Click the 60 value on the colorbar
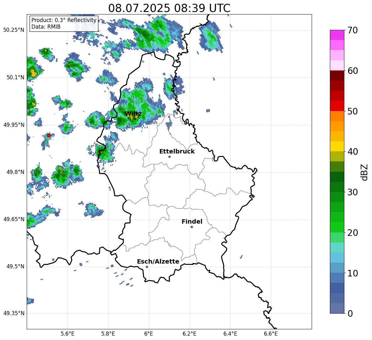This screenshot has height=340, width=372. pos(353,71)
